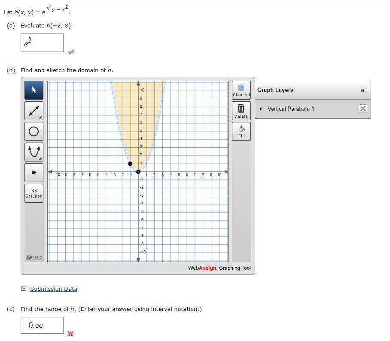Select the line drawing tool

pyautogui.click(x=34, y=111)
